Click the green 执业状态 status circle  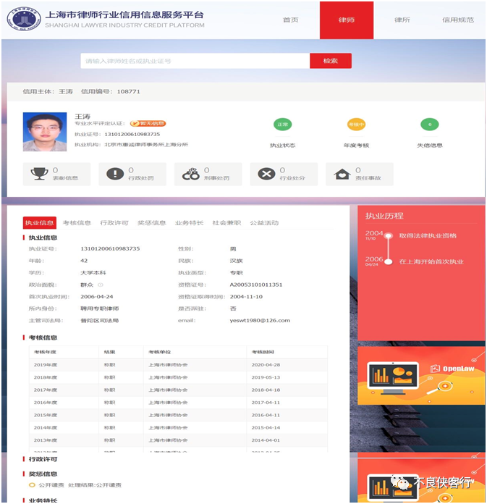[x=282, y=125]
